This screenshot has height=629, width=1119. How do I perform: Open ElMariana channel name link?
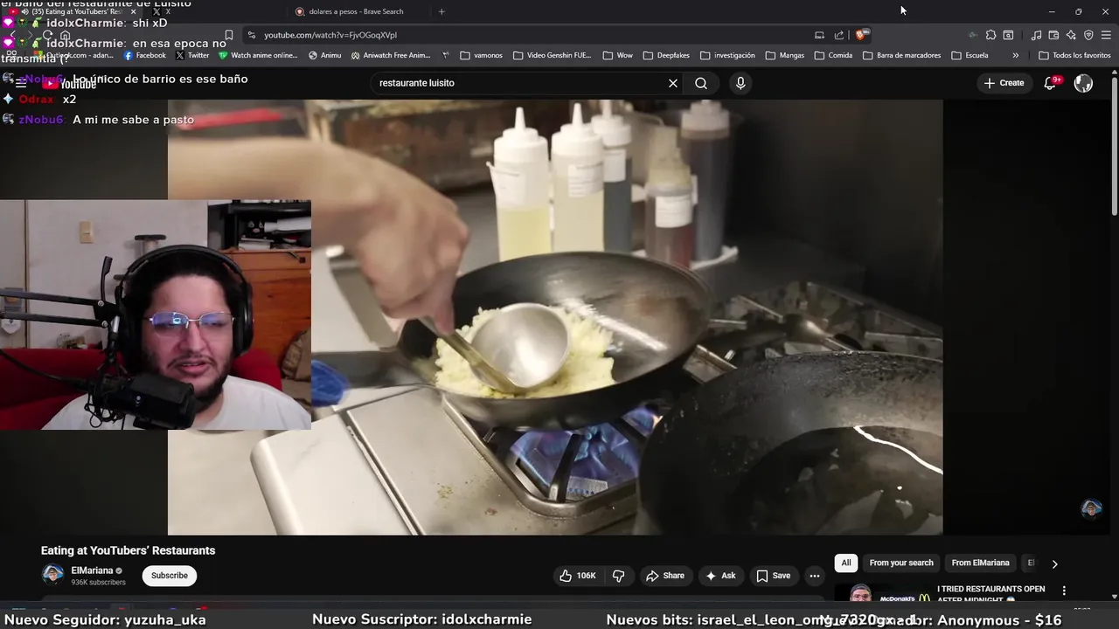tap(92, 570)
